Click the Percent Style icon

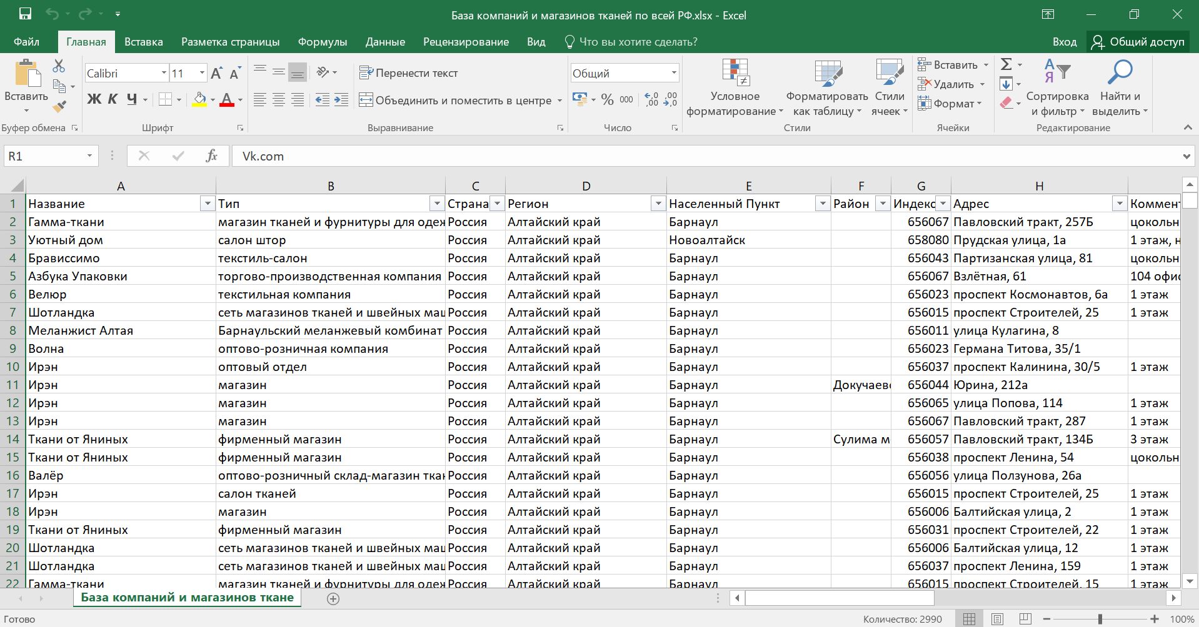click(607, 100)
